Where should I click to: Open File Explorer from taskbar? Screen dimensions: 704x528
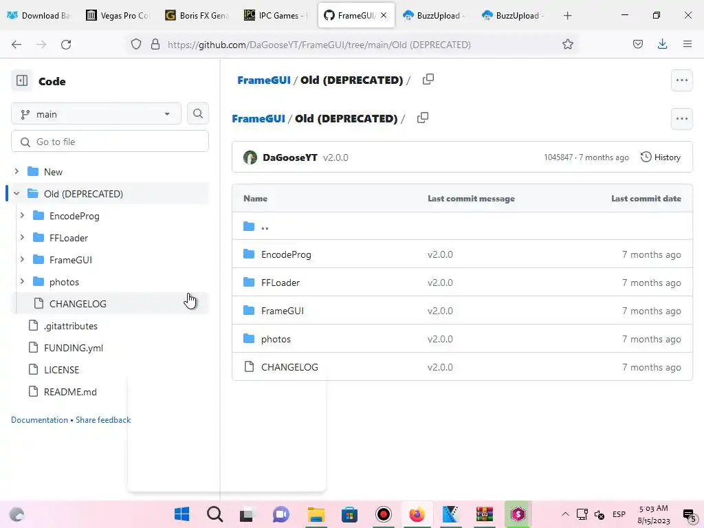tap(316, 514)
